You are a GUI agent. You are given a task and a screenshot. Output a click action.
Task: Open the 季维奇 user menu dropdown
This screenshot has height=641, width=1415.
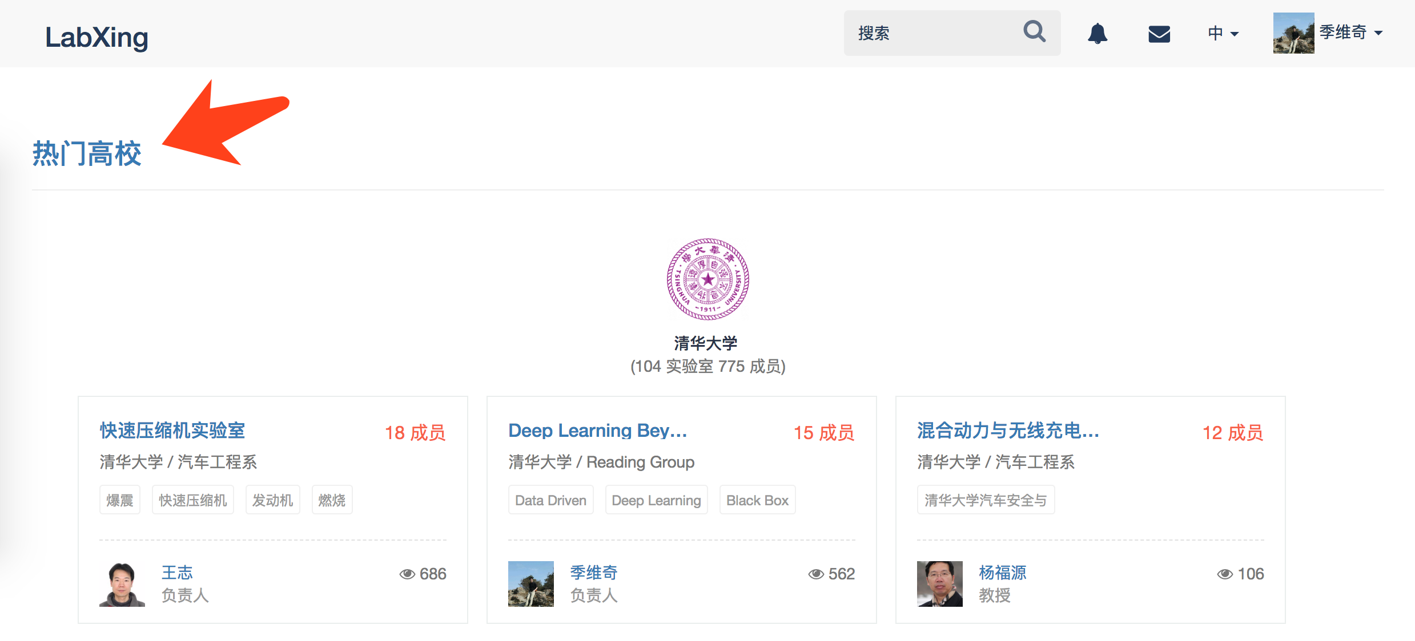1351,33
